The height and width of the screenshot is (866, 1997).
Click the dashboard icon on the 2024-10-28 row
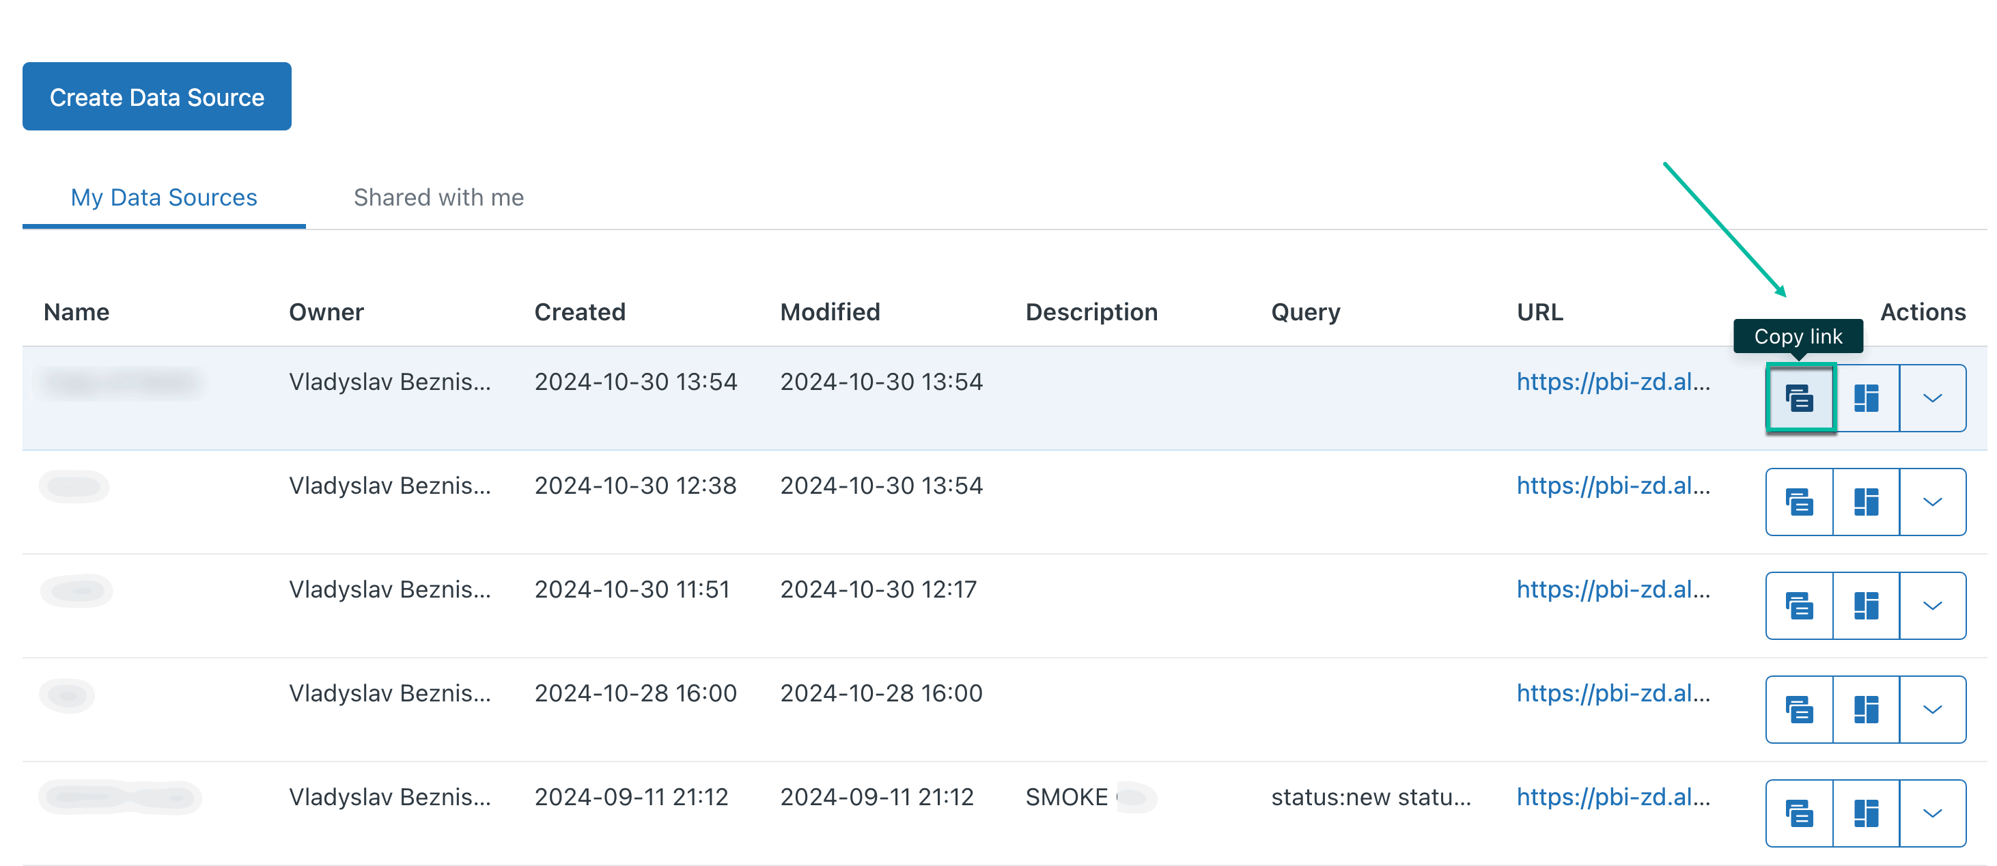pyautogui.click(x=1866, y=709)
